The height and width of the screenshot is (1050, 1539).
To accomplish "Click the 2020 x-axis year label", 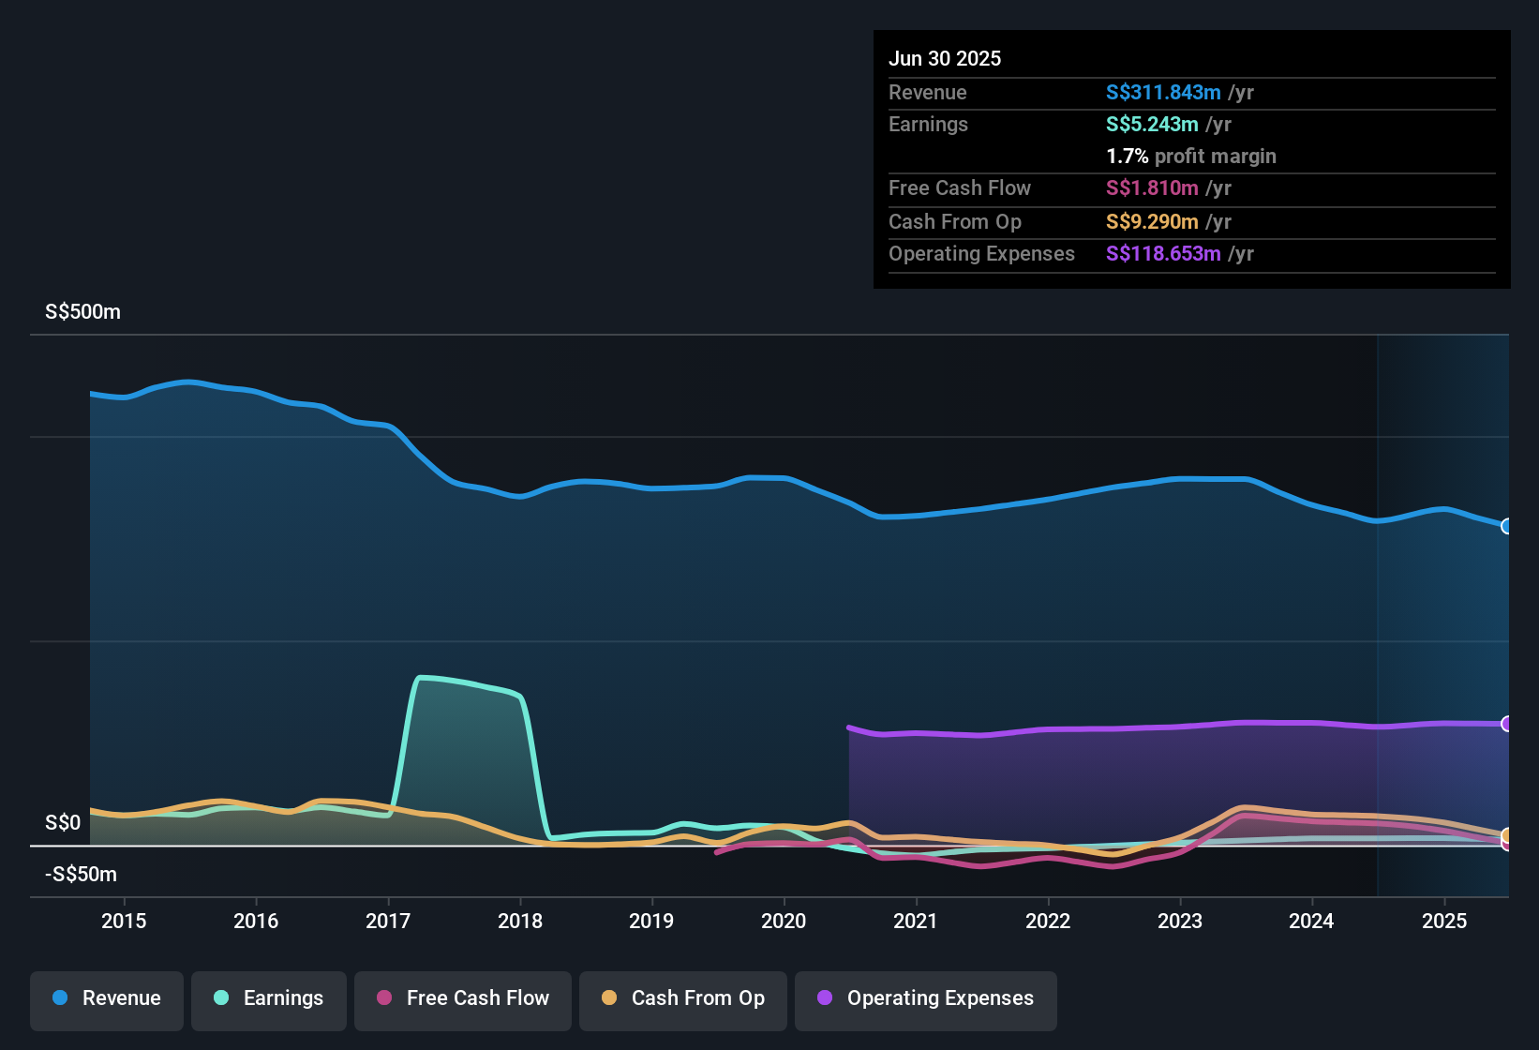I will [x=784, y=921].
